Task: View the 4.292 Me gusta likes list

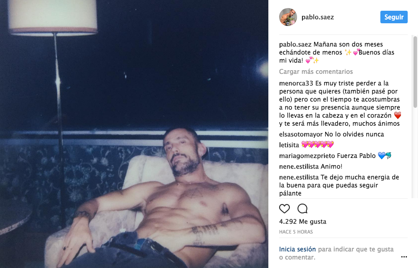Action: pyautogui.click(x=302, y=221)
